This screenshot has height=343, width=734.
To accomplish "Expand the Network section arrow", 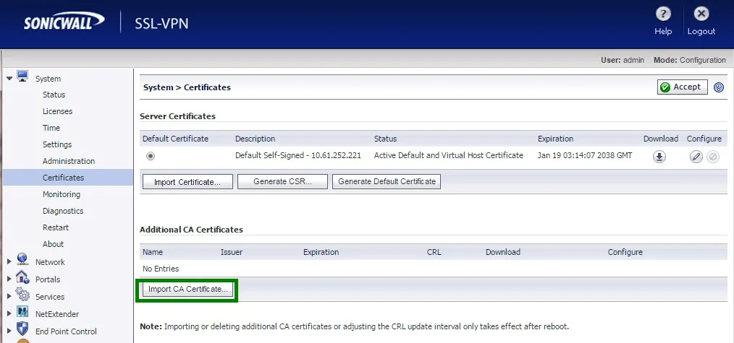I will coord(9,262).
